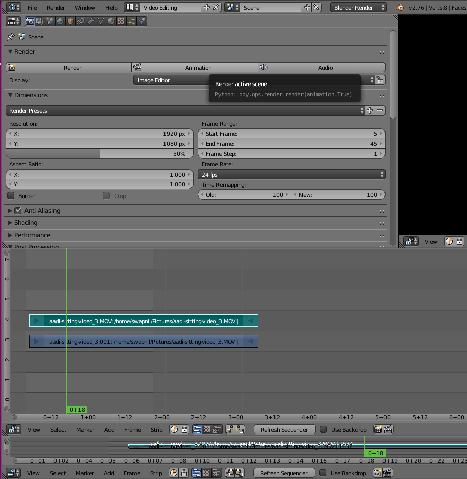Open the Render Presets dropdown
This screenshot has width=467, height=479.
pos(185,110)
